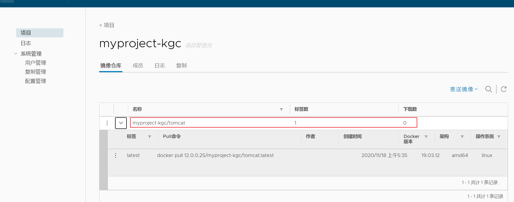This screenshot has height=202, width=514.
Task: Go back via the < 项目 link
Action: (107, 25)
